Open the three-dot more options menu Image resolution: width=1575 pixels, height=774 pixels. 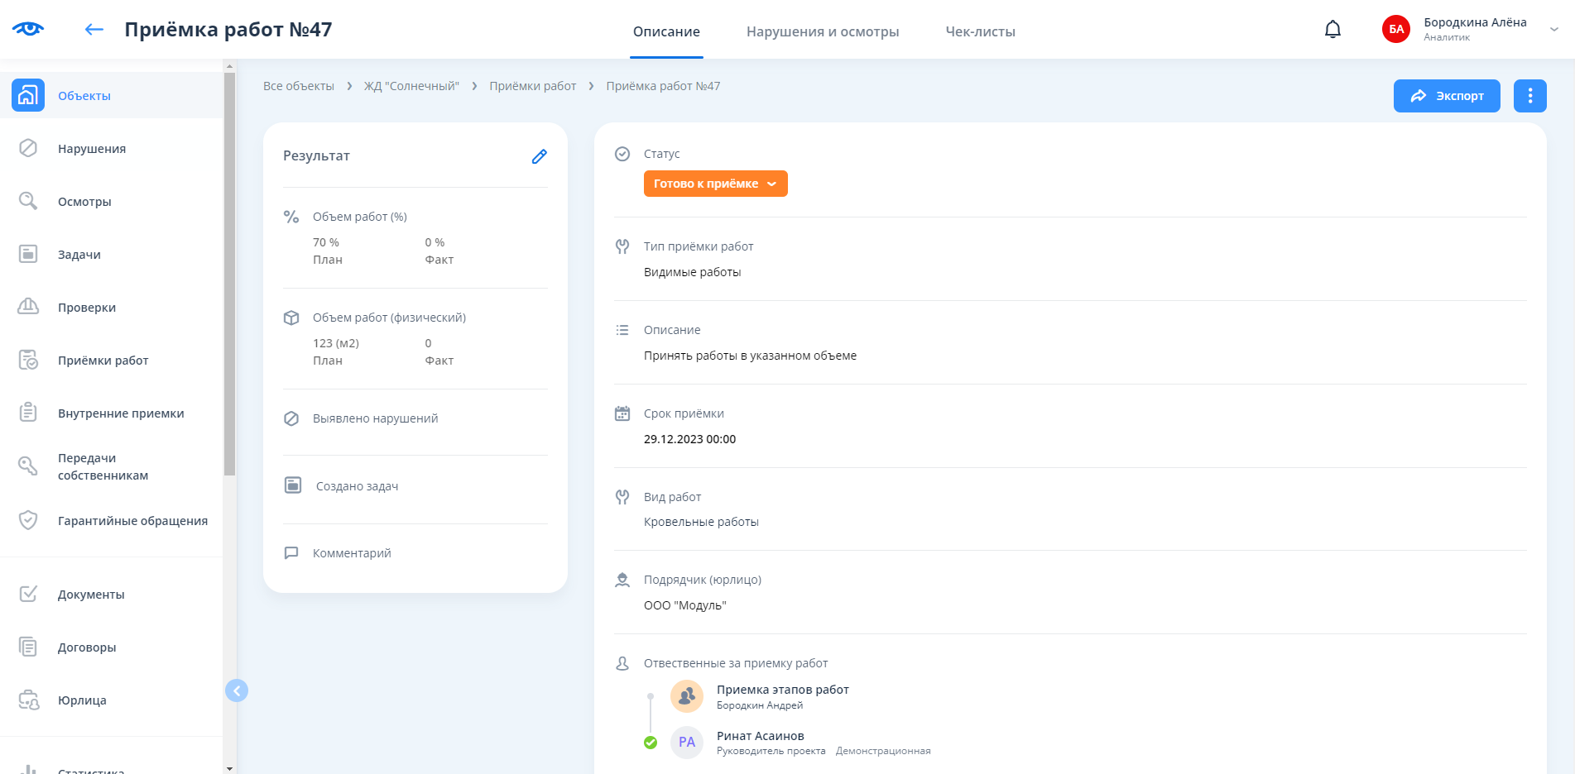(x=1529, y=96)
